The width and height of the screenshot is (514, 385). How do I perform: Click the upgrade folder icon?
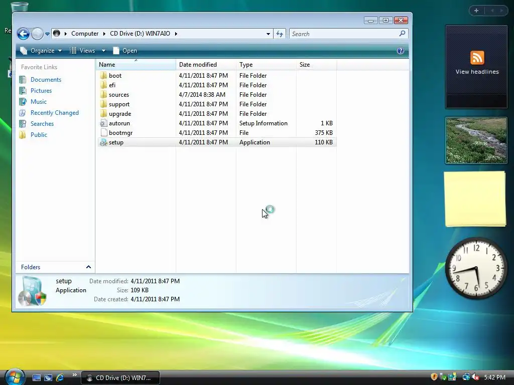click(x=103, y=114)
